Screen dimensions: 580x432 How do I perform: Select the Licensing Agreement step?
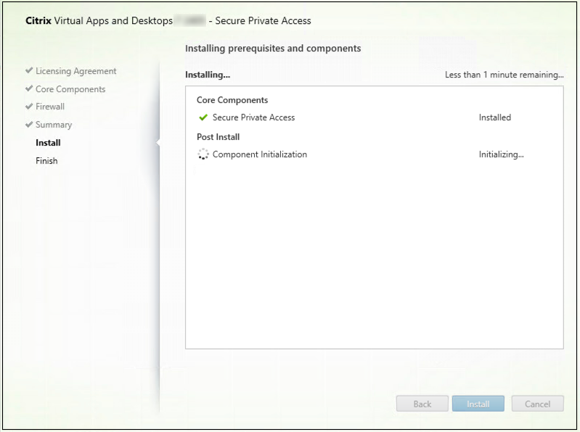[x=75, y=71]
